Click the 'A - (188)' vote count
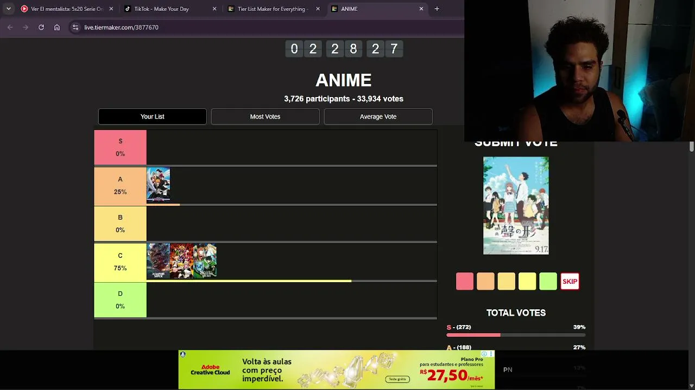The image size is (695, 390). pos(459,347)
